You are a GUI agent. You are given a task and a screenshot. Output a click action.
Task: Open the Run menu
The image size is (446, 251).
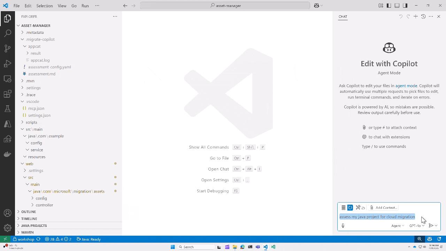click(x=85, y=6)
